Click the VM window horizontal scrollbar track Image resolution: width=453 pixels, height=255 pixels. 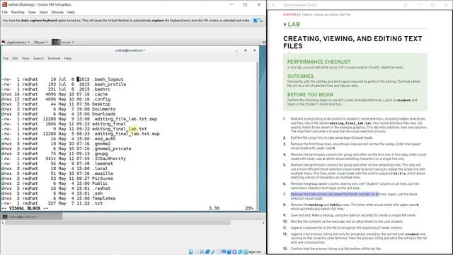(118, 223)
